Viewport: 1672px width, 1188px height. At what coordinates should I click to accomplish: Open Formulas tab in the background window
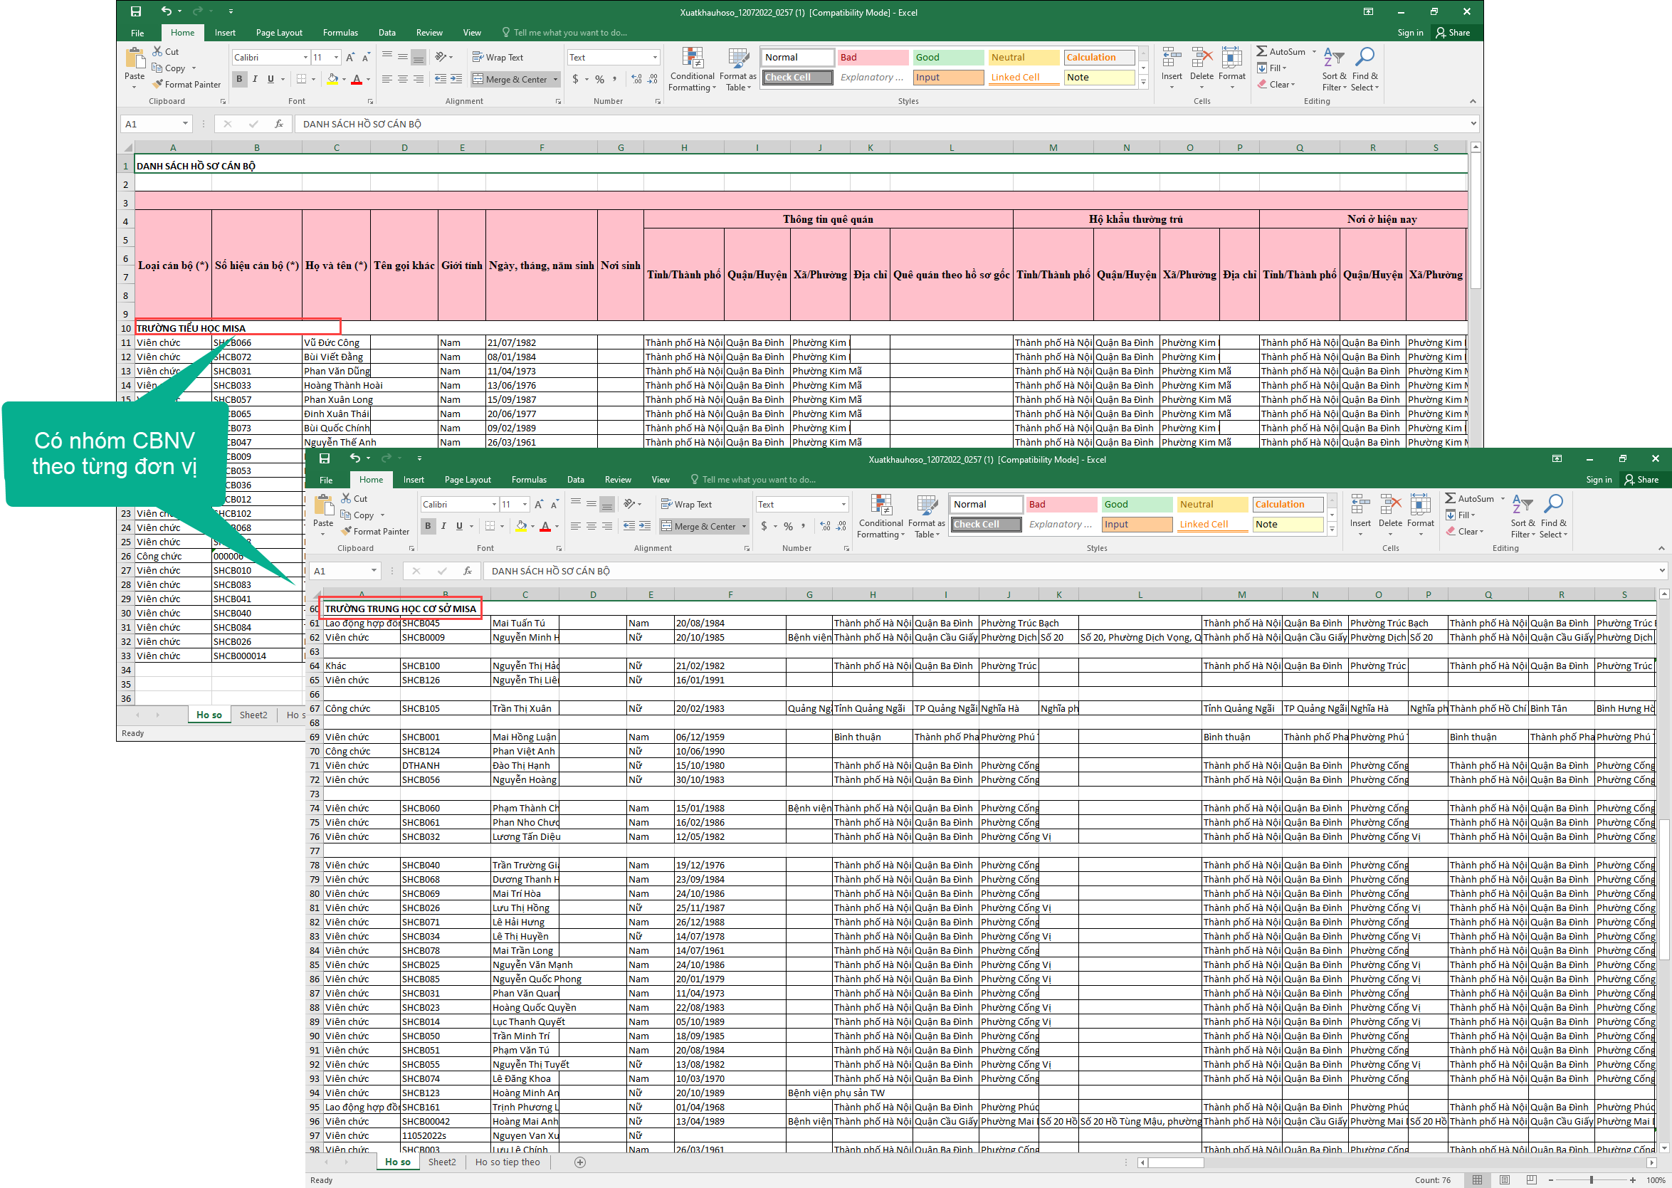(340, 33)
